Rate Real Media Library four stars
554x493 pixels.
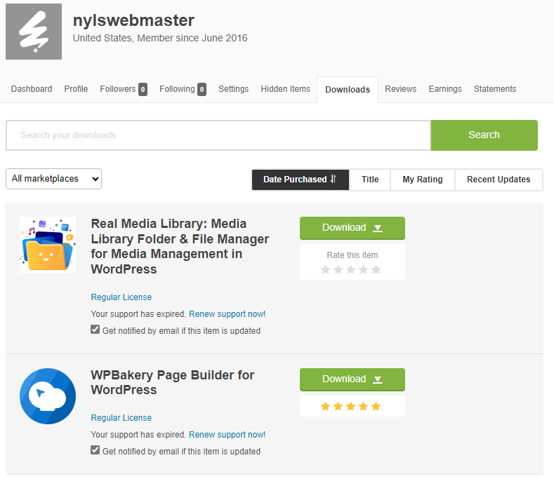click(x=364, y=269)
